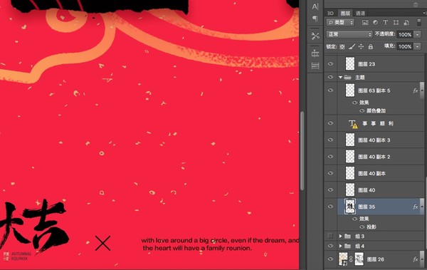Switch to the 图层 tab
The width and height of the screenshot is (427, 270).
(345, 13)
